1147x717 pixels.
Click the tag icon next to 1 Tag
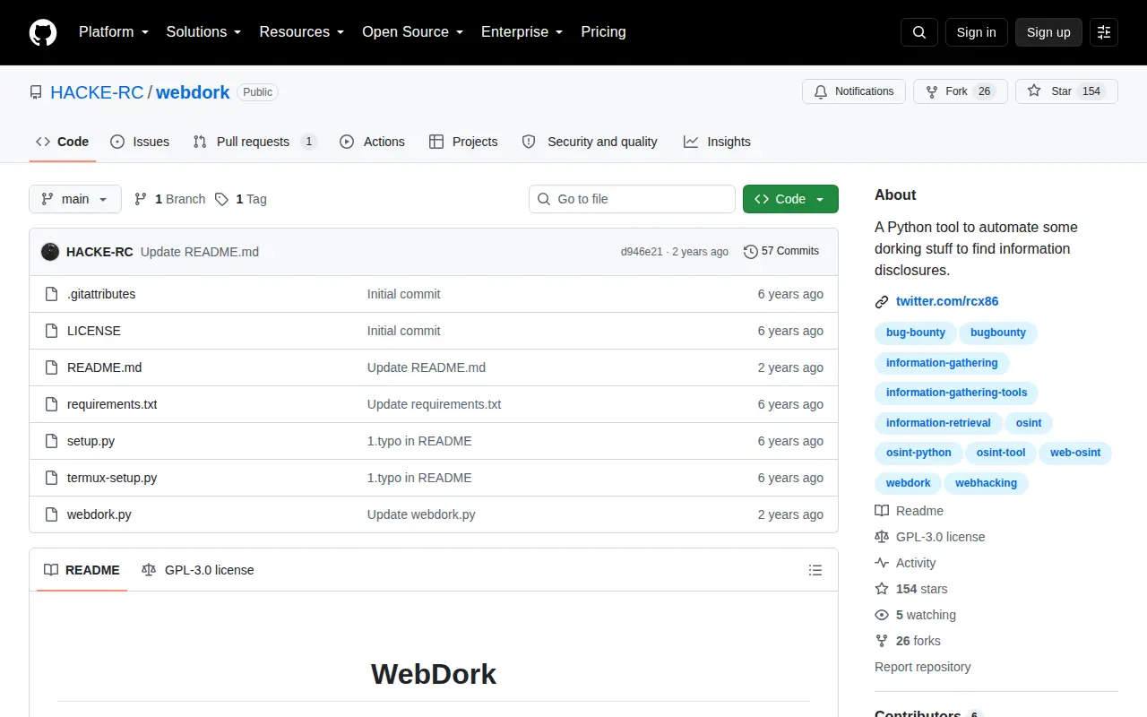[x=221, y=199]
